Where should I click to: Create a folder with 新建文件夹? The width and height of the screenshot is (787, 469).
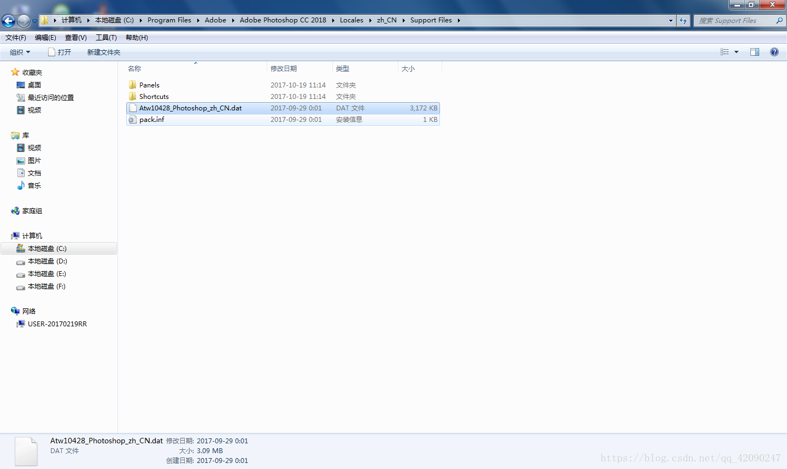tap(104, 52)
